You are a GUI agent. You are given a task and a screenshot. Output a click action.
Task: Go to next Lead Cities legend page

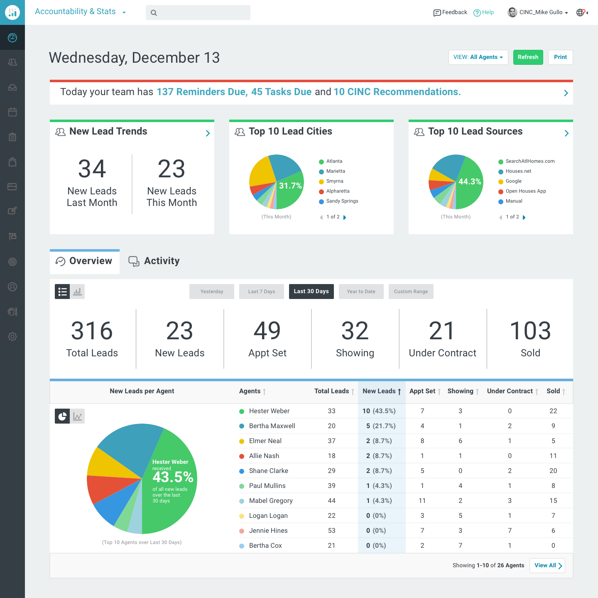tap(345, 217)
